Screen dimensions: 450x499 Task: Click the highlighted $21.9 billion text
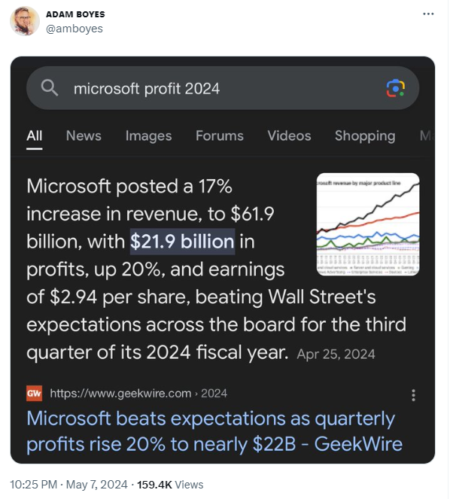coord(182,242)
